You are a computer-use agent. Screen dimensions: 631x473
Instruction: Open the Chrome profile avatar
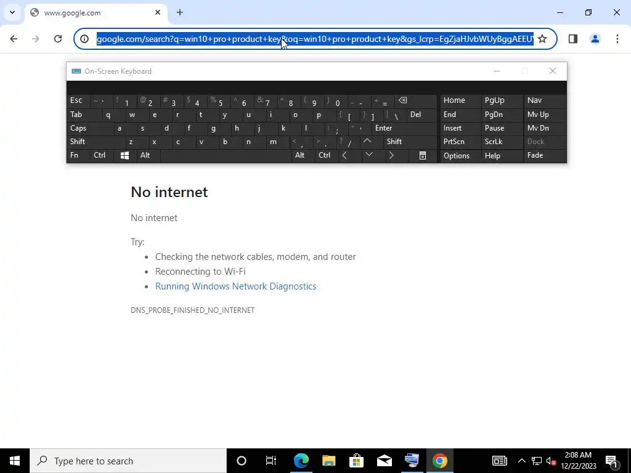595,39
